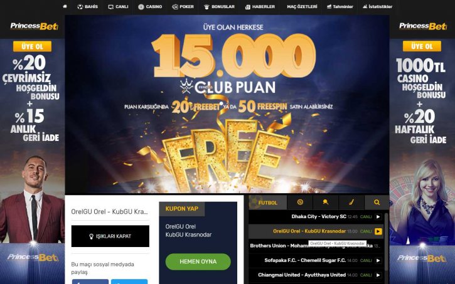This screenshot has width=455, height=284.
Task: Open the POKER menu item
Action: (x=183, y=7)
